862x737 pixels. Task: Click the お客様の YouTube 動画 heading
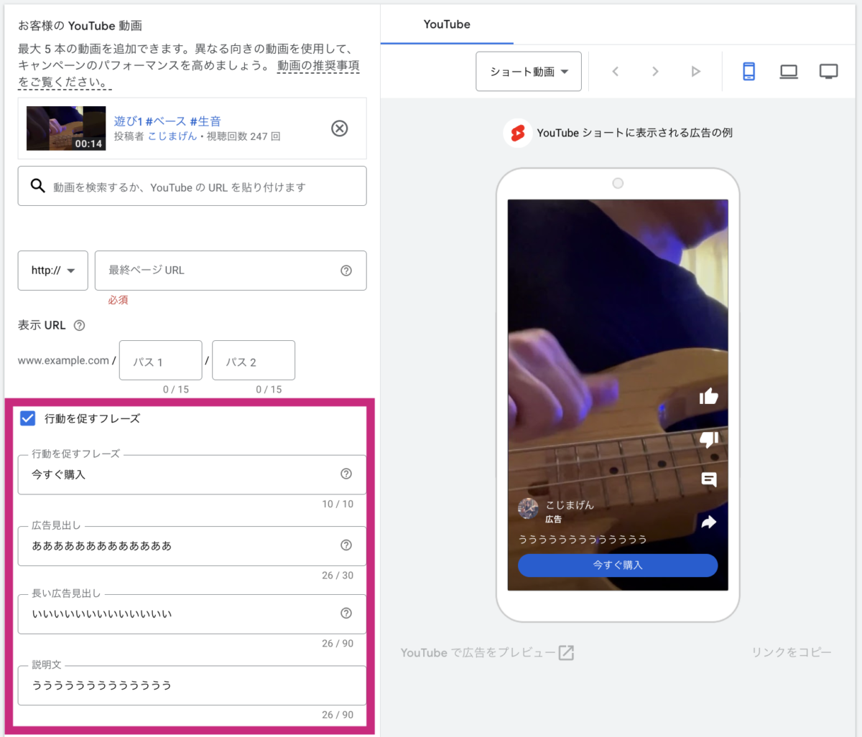pyautogui.click(x=80, y=26)
